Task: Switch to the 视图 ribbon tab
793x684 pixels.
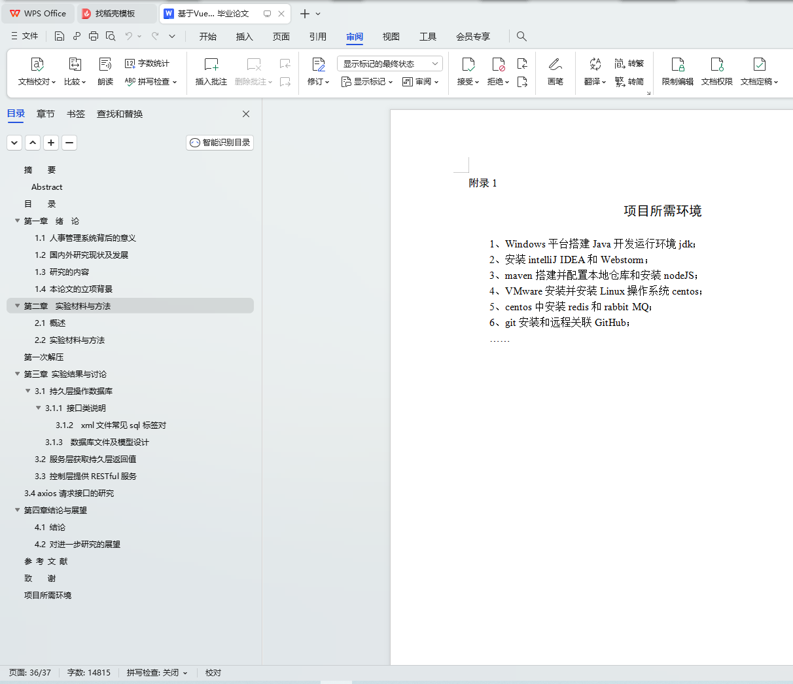Action: point(391,37)
